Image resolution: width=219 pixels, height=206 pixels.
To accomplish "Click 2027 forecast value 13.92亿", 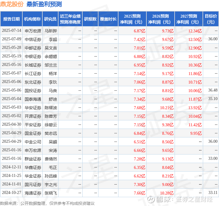I will (195, 108).
